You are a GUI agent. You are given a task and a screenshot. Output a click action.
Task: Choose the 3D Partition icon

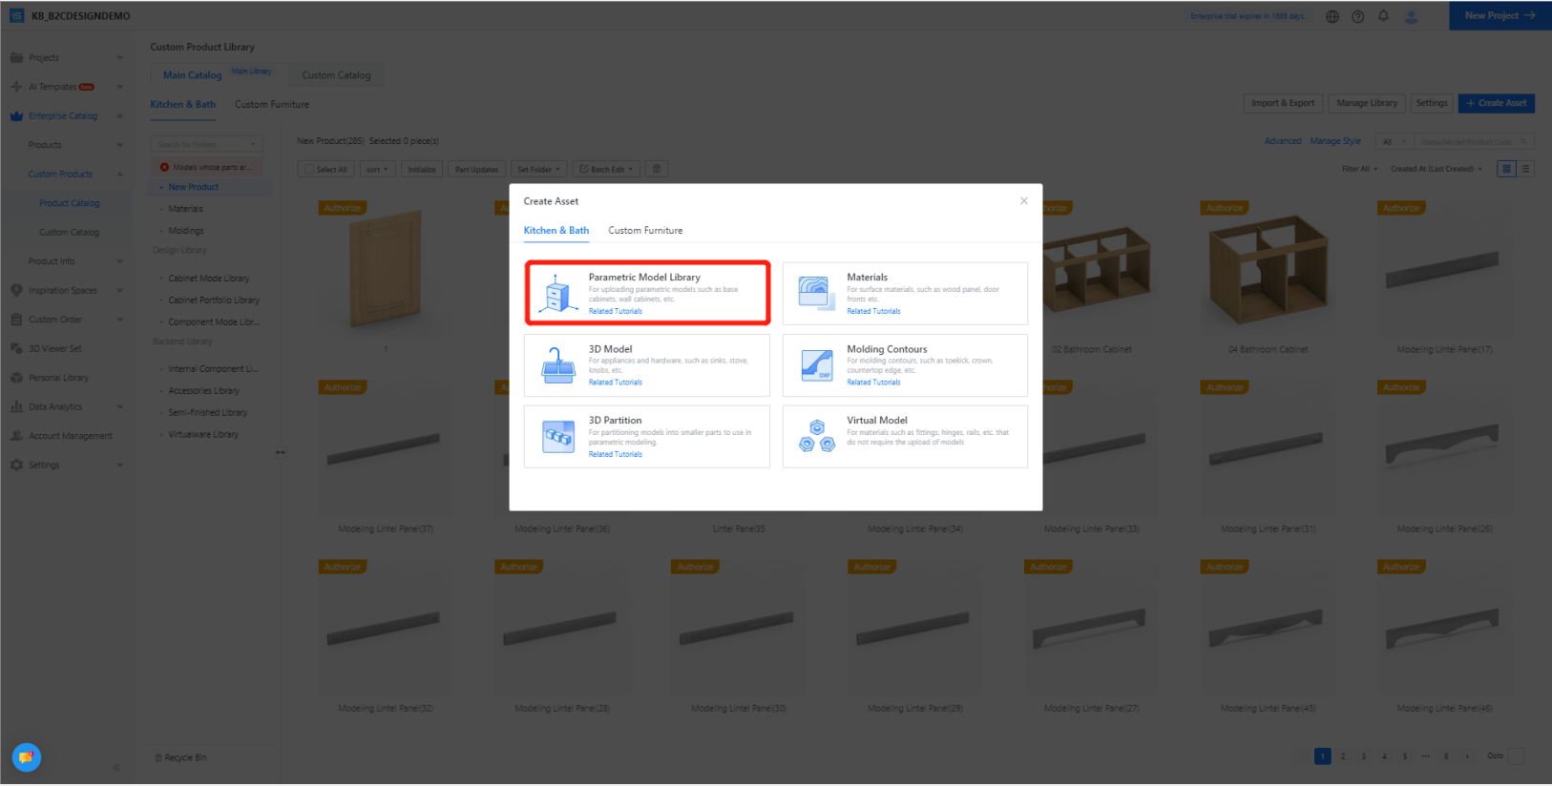coord(557,437)
